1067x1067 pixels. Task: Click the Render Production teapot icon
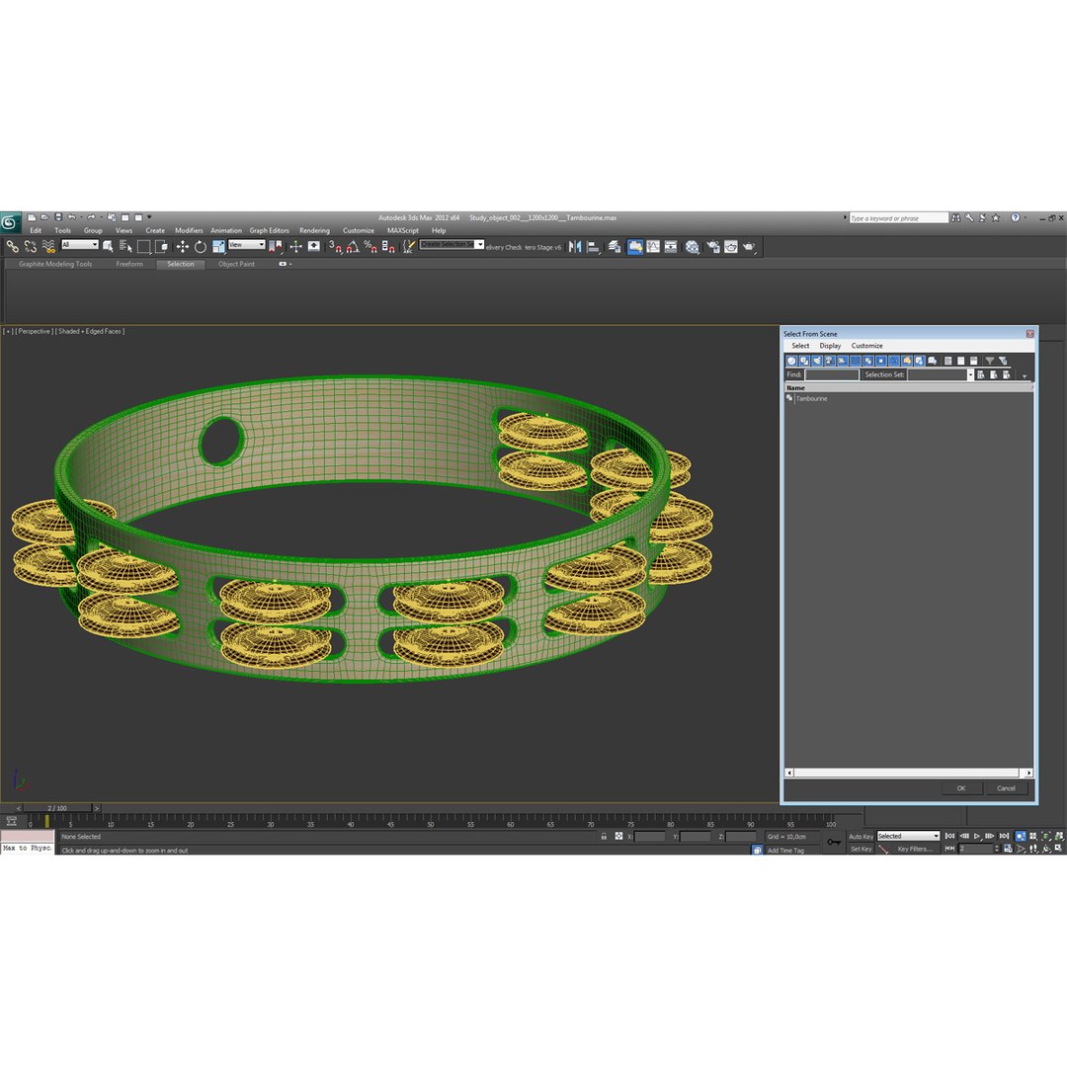click(749, 246)
